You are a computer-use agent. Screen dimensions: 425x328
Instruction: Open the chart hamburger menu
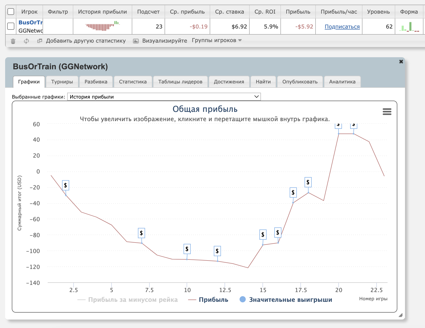(387, 112)
